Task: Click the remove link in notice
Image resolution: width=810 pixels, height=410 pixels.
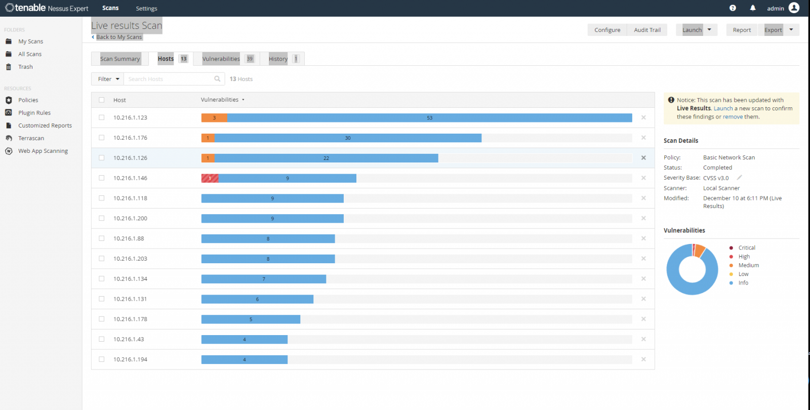Action: point(733,116)
